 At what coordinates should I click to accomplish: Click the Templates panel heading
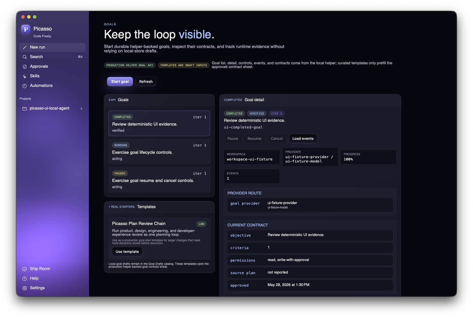[146, 207]
